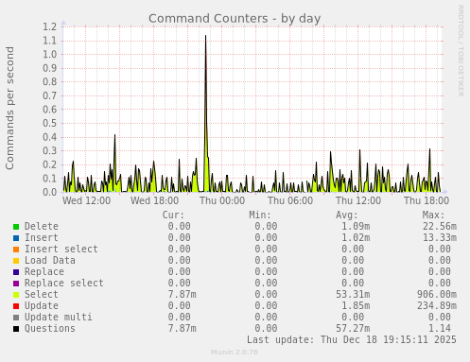Click the Delete max value 22.56m
470x362 pixels.
point(440,226)
